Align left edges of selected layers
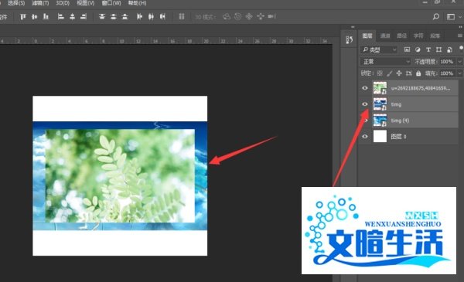The height and width of the screenshot is (282, 464). click(x=60, y=16)
